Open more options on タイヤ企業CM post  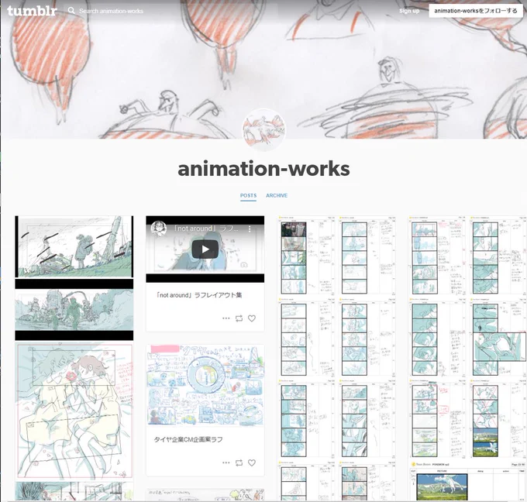[226, 462]
